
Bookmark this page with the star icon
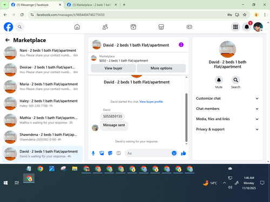(245, 15)
